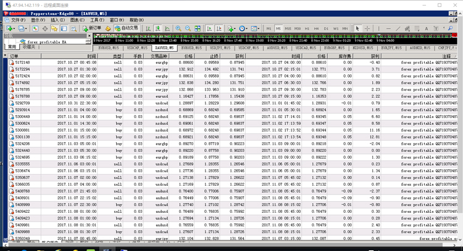
Task: Tile windows with the grid icon
Action: (x=198, y=28)
